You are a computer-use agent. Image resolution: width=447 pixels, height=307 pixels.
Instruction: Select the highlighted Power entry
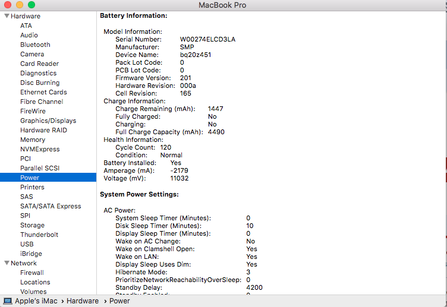pyautogui.click(x=48, y=178)
